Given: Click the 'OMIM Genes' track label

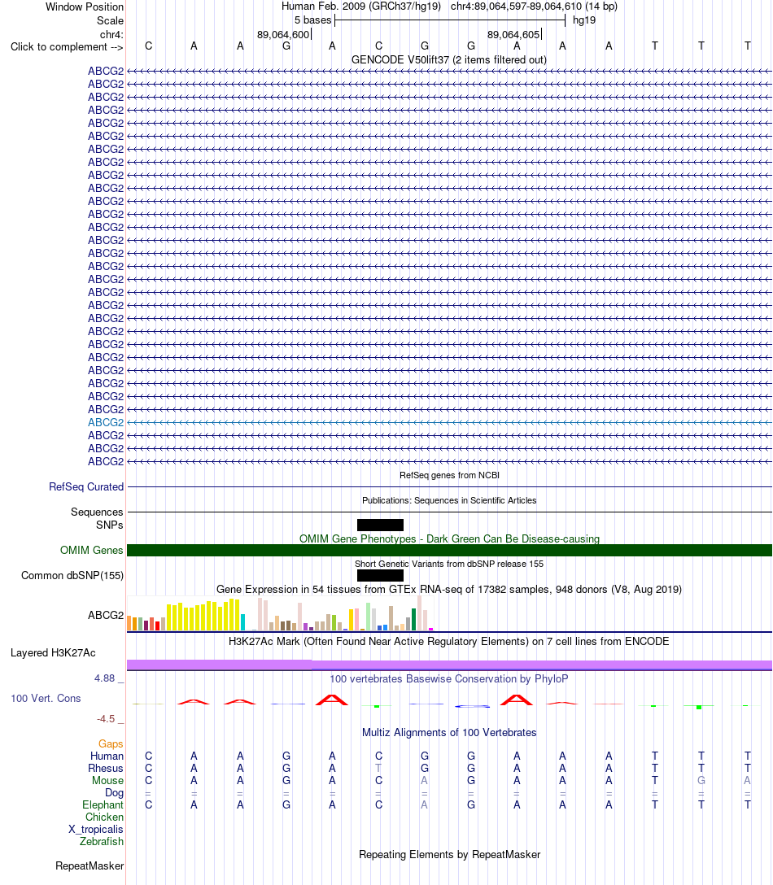Looking at the screenshot, I should click(91, 551).
